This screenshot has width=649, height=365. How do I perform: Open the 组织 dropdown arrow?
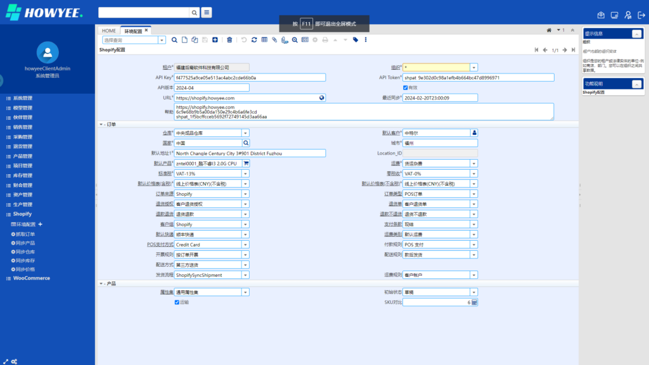pos(474,67)
